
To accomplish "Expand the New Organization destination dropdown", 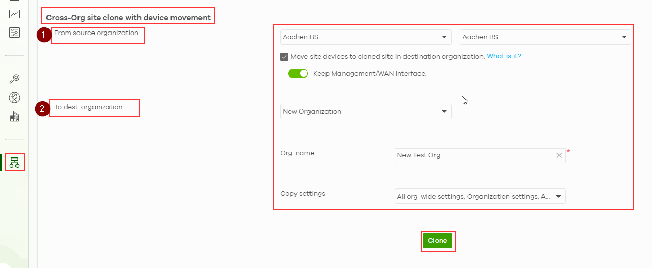I will (x=365, y=112).
